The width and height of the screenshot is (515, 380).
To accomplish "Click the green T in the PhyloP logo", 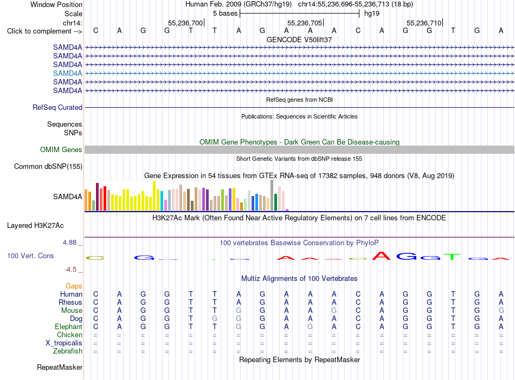I will 452,257.
